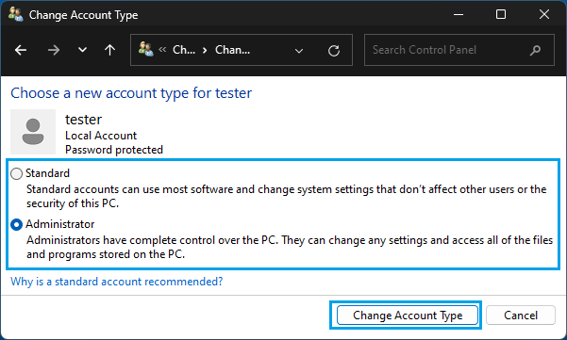The height and width of the screenshot is (340, 567).
Task: Click the Change Account Type button
Action: pos(408,316)
